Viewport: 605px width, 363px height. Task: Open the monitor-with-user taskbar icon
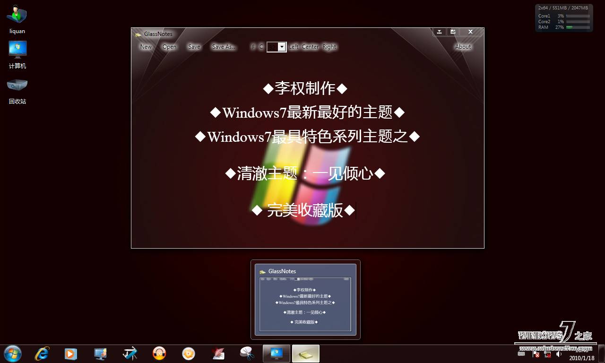point(100,354)
